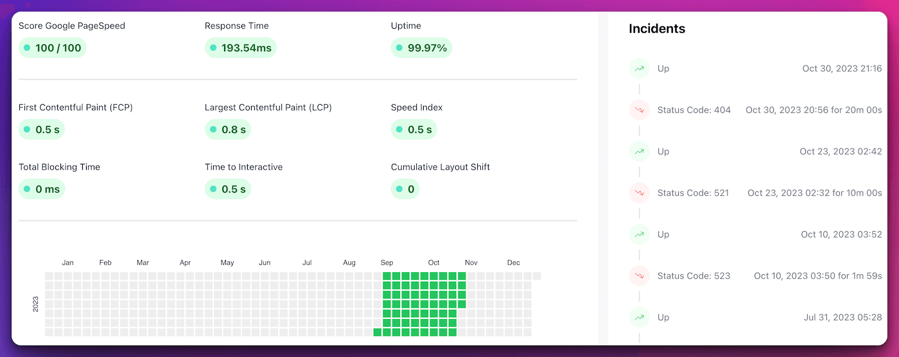The image size is (899, 357).
Task: Click the red down icon for Status Code: 521
Action: (640, 193)
